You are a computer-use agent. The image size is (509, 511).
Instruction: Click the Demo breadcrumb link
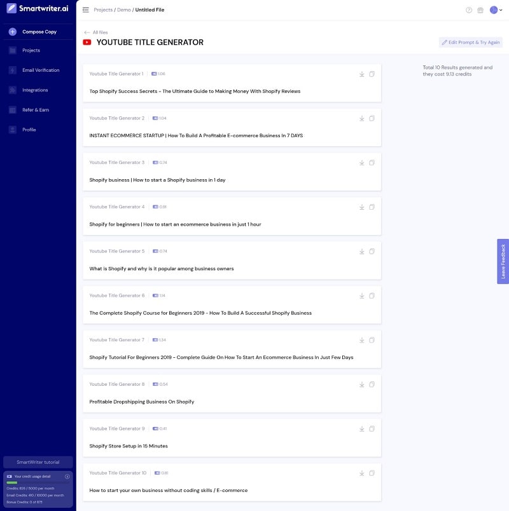(124, 10)
